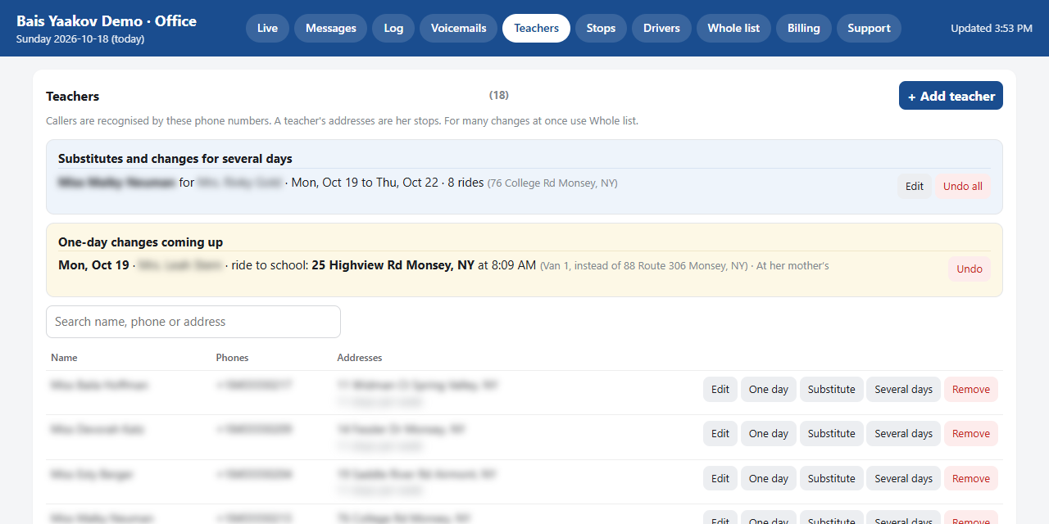Viewport: 1049px width, 524px height.
Task: Open the Billing tab
Action: pos(804,28)
